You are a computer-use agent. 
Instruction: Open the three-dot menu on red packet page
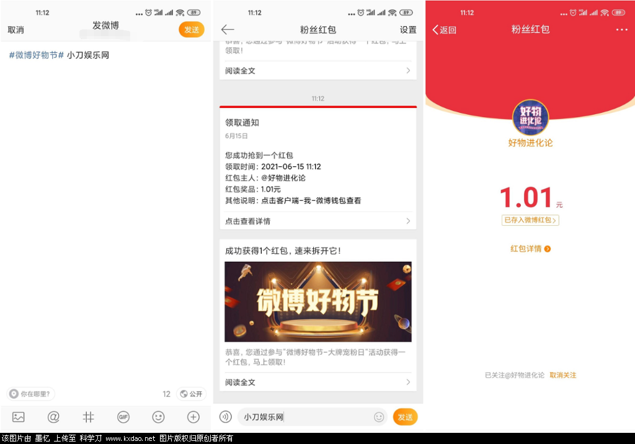pyautogui.click(x=621, y=30)
